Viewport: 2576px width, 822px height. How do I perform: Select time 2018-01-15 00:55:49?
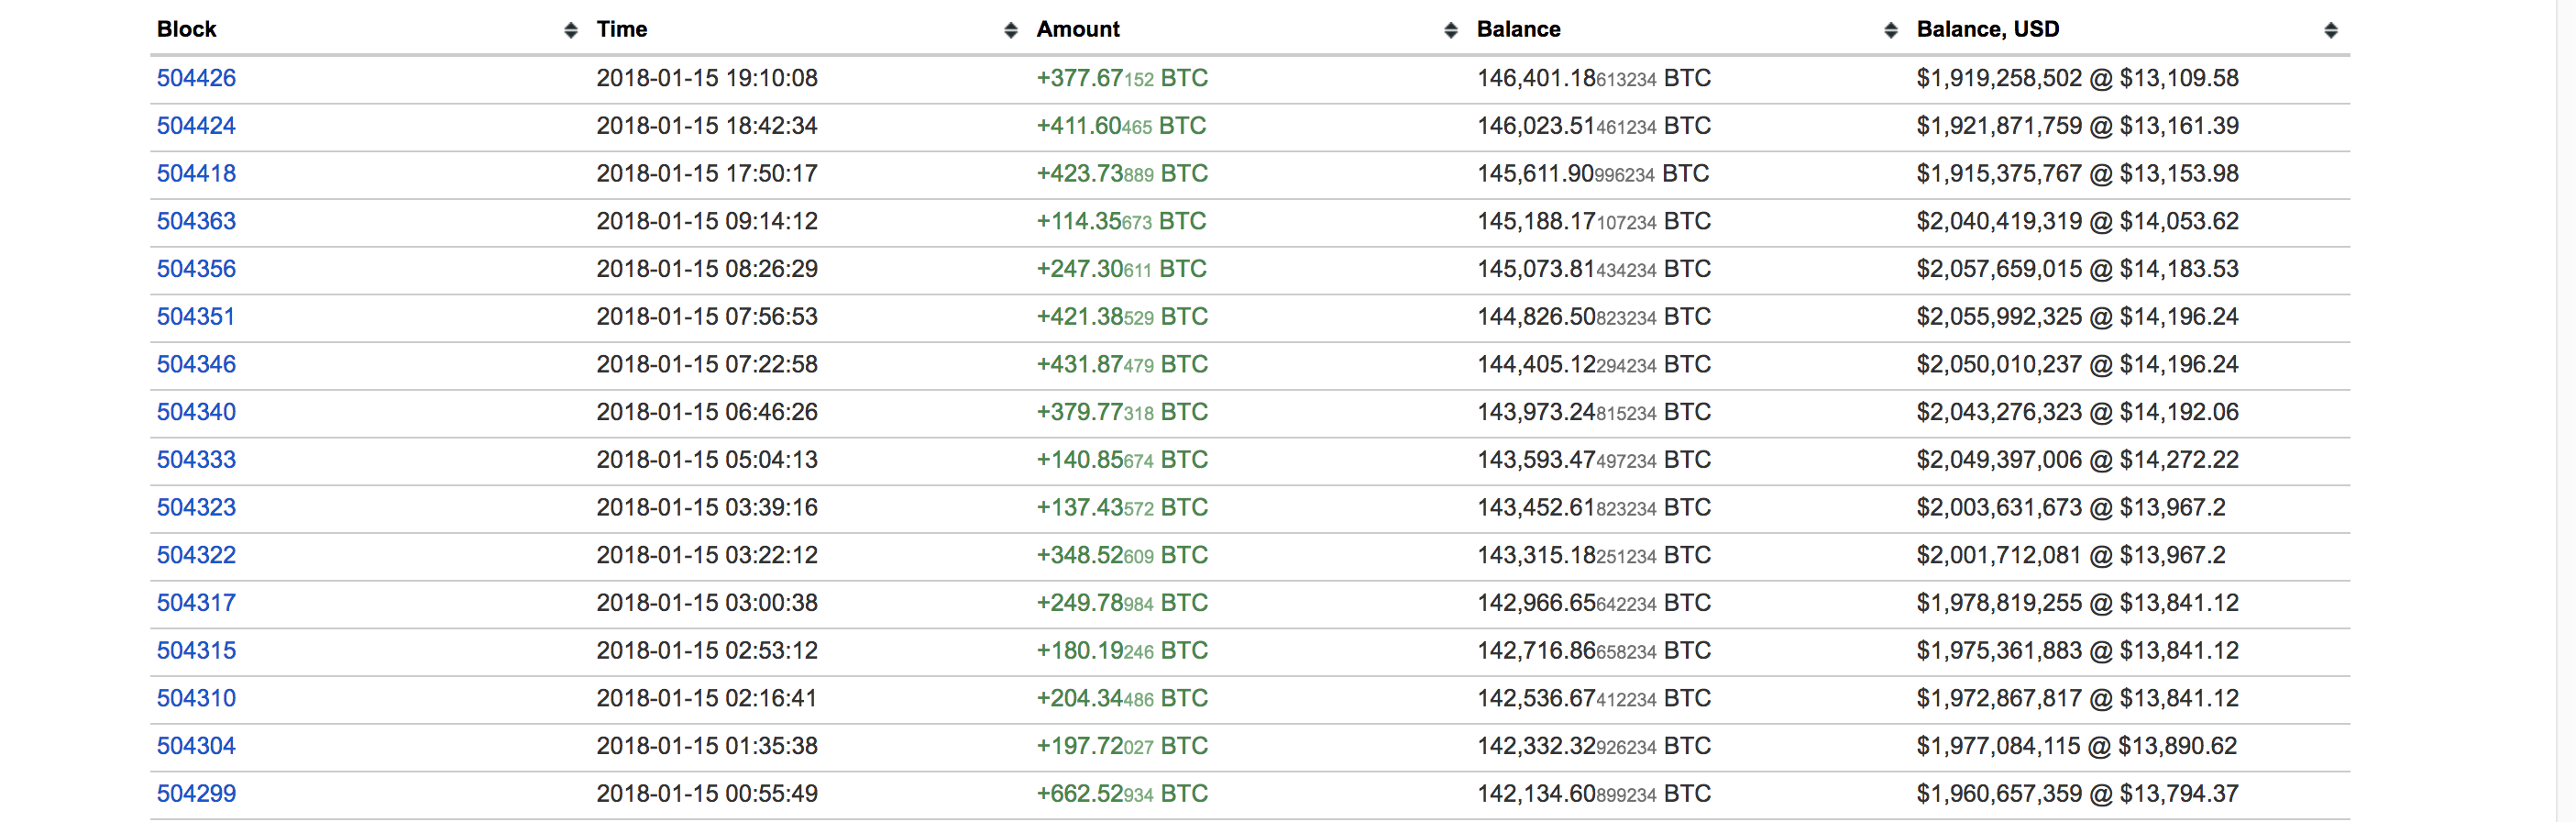click(707, 794)
